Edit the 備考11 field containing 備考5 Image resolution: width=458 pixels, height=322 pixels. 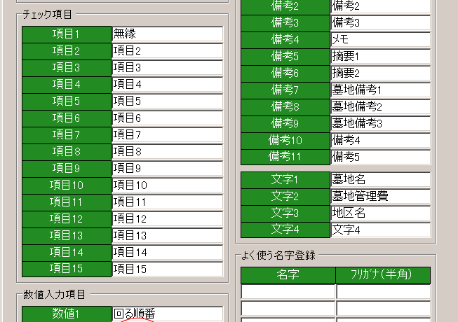[x=381, y=157]
